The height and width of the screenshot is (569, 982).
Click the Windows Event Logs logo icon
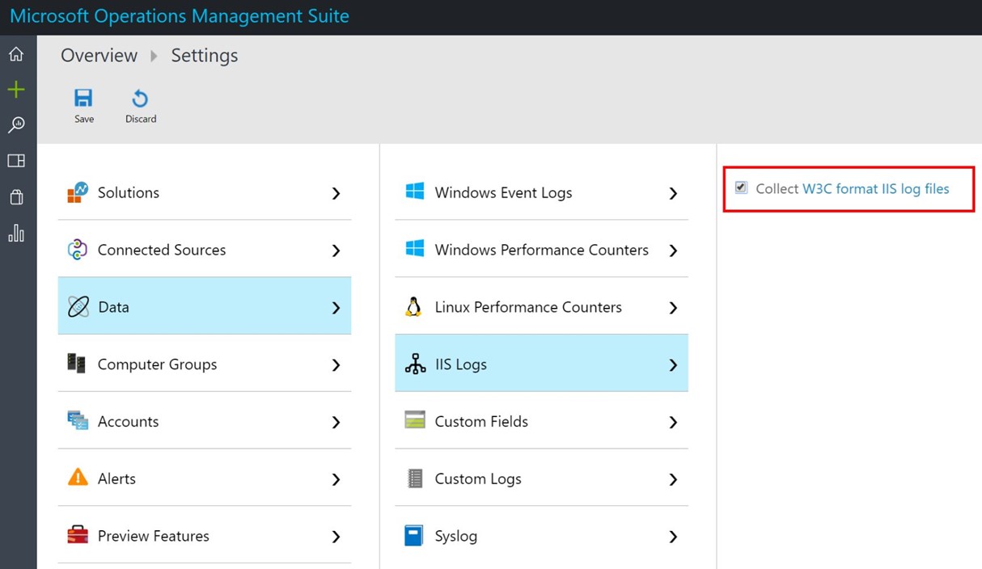coord(415,192)
